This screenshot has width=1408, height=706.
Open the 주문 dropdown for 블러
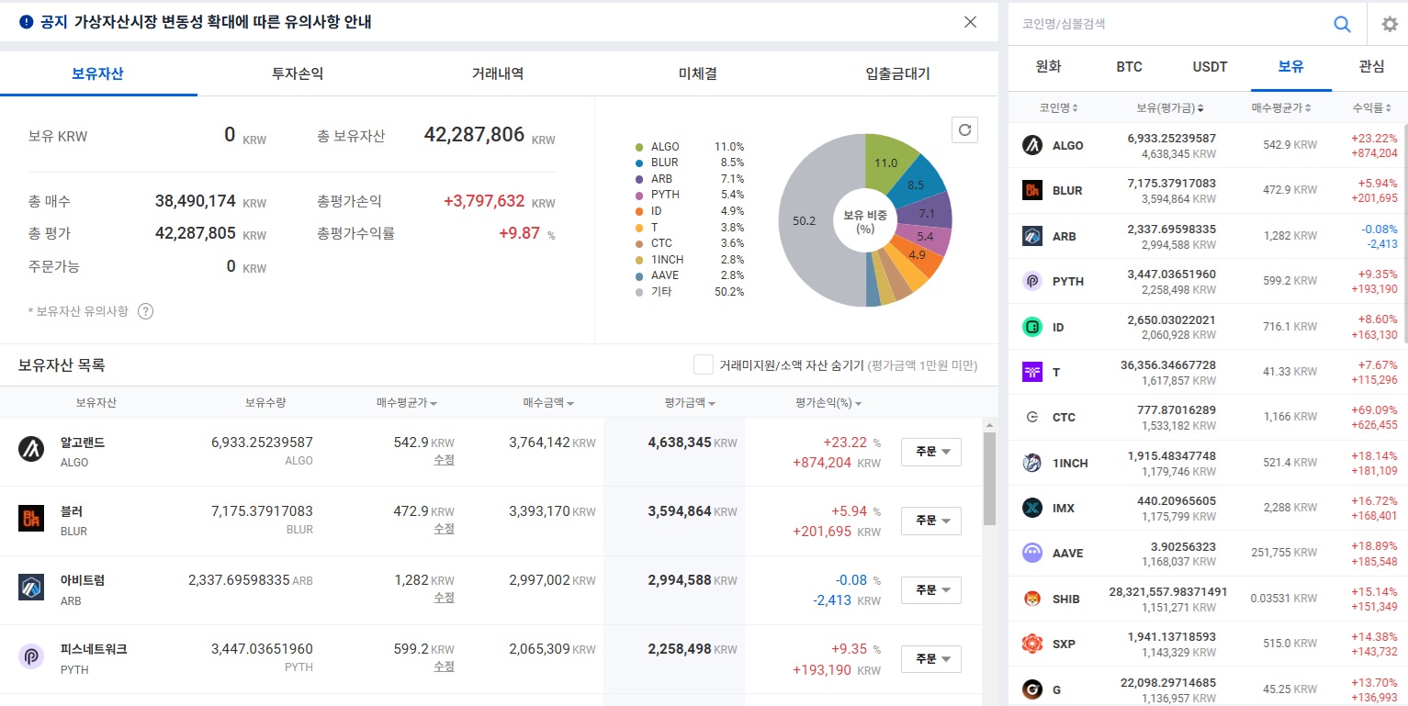(x=931, y=521)
